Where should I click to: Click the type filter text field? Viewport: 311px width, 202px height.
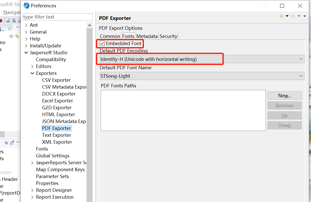pos(58,17)
